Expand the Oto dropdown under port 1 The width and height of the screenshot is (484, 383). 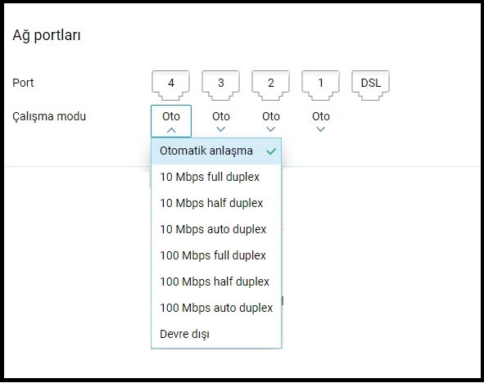pyautogui.click(x=321, y=121)
